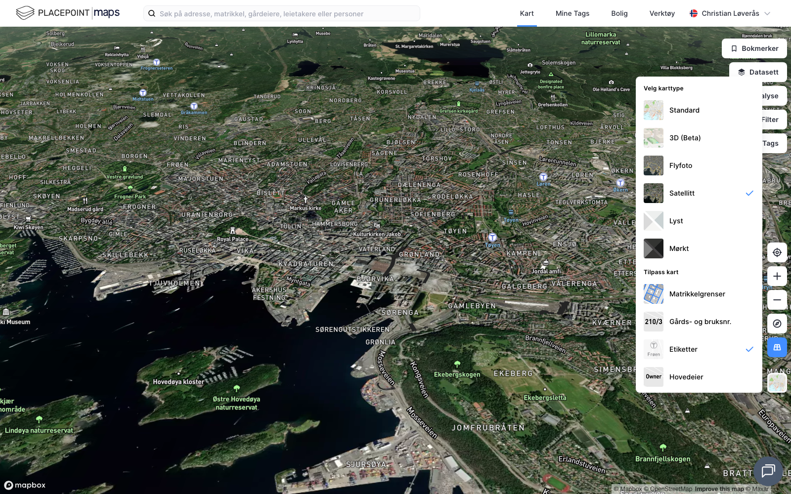The height and width of the screenshot is (494, 791).
Task: Toggle the blue 3D buildings button
Action: click(x=777, y=347)
